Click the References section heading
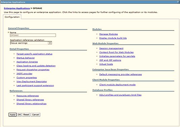 (x=16, y=91)
